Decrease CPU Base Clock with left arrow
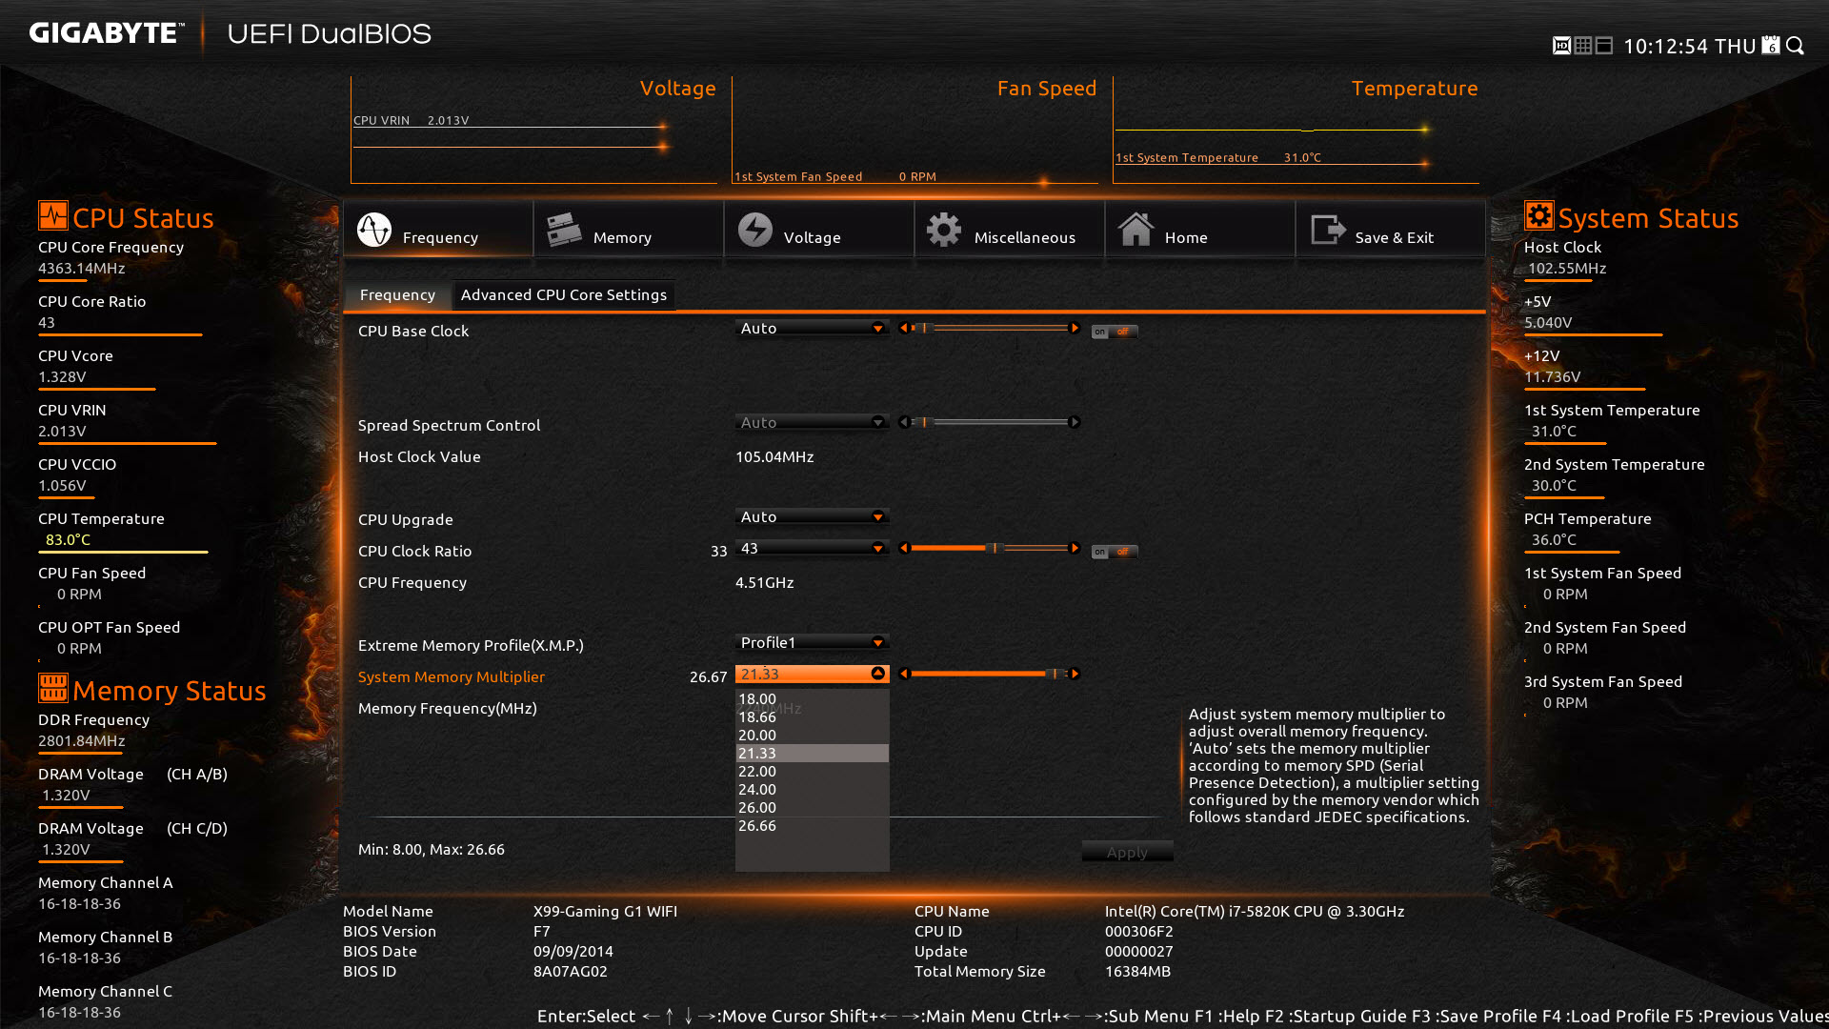This screenshot has width=1829, height=1029. (x=904, y=328)
